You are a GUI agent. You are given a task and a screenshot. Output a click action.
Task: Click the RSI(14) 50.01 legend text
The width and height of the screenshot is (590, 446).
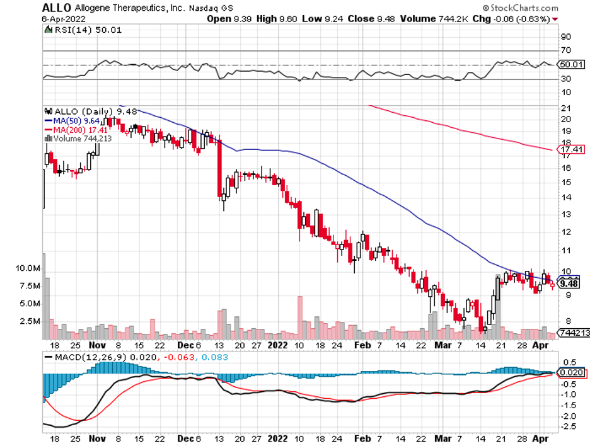[x=88, y=30]
